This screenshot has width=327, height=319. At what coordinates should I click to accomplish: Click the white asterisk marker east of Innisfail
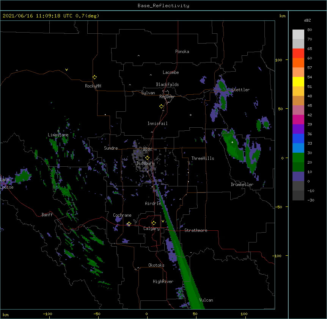click(190, 115)
